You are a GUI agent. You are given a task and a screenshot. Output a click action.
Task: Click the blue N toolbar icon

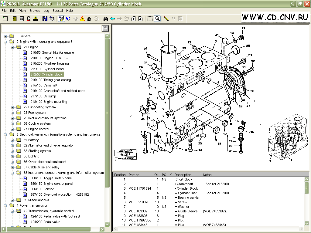tap(45, 19)
